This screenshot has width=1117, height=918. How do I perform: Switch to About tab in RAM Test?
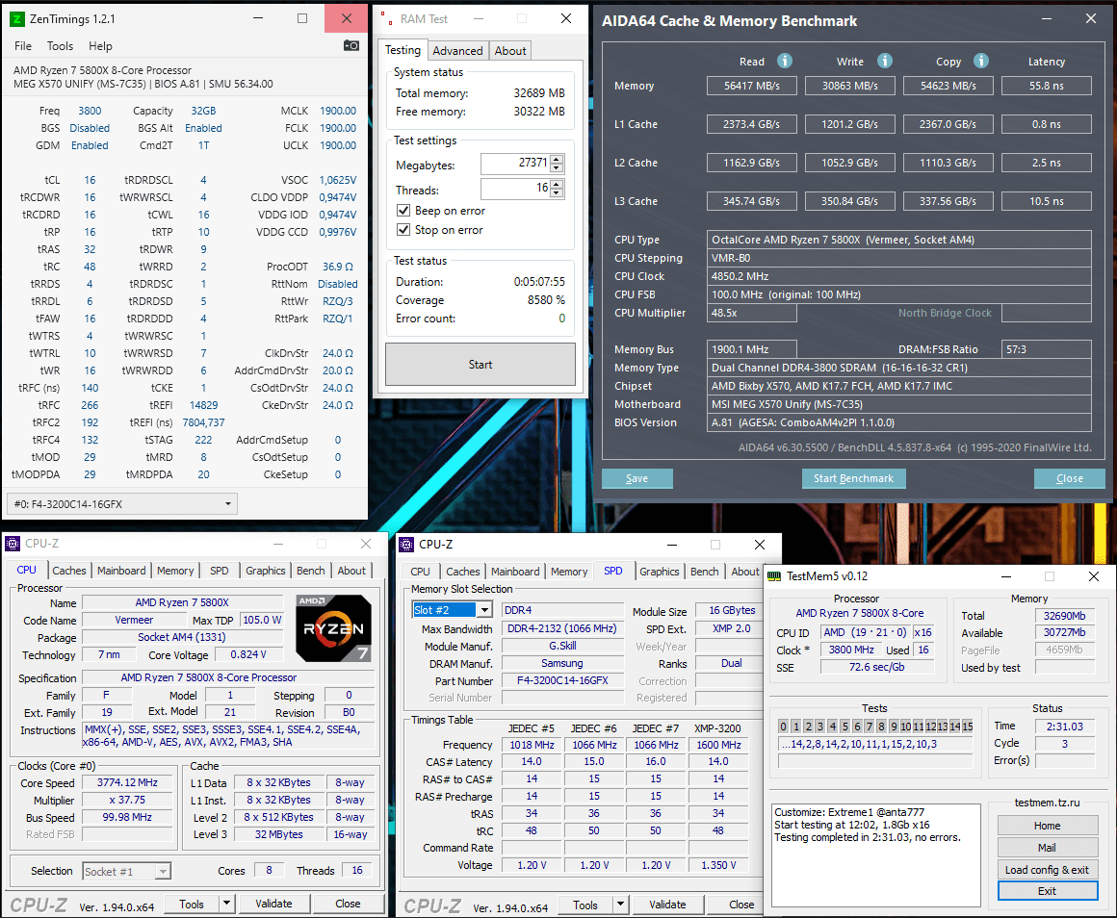(x=510, y=51)
